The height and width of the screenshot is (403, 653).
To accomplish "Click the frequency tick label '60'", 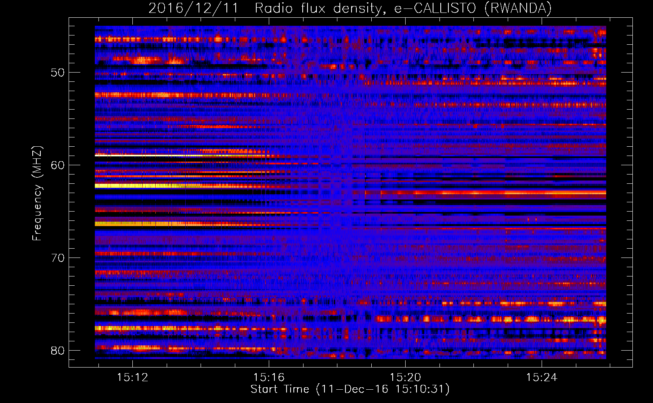I will pyautogui.click(x=58, y=166).
